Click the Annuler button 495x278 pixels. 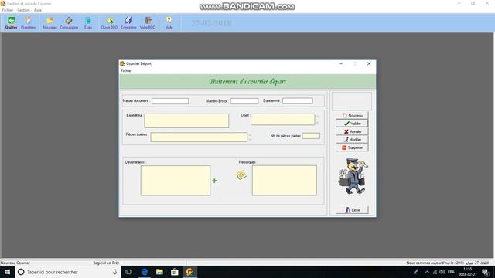pyautogui.click(x=352, y=131)
